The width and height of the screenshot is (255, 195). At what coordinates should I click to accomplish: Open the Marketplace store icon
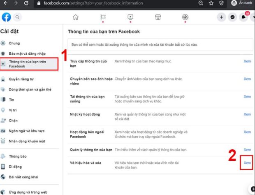(x=158, y=17)
